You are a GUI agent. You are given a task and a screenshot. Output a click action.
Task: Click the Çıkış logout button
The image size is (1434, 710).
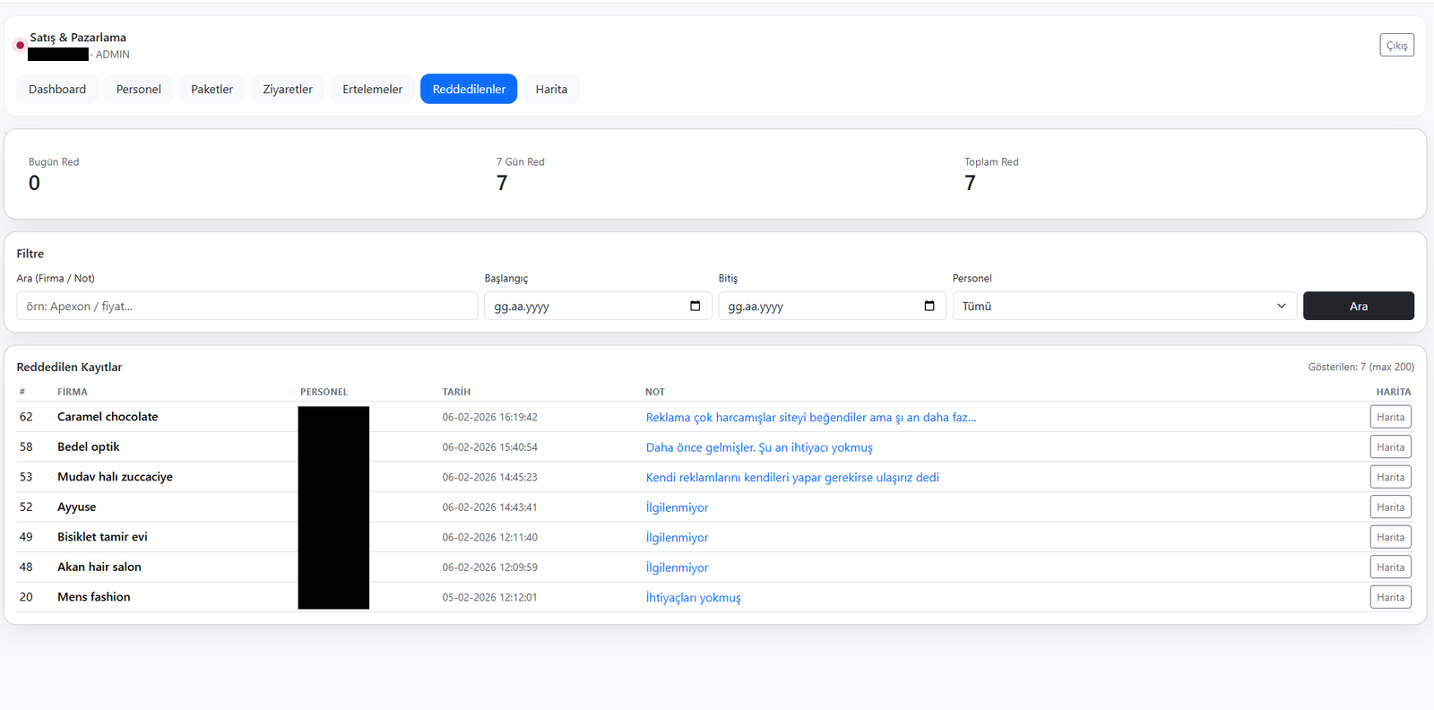point(1396,46)
